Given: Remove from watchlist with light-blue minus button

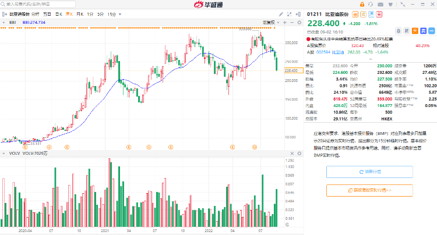Looking at the screenshot, I should pyautogui.click(x=432, y=31).
